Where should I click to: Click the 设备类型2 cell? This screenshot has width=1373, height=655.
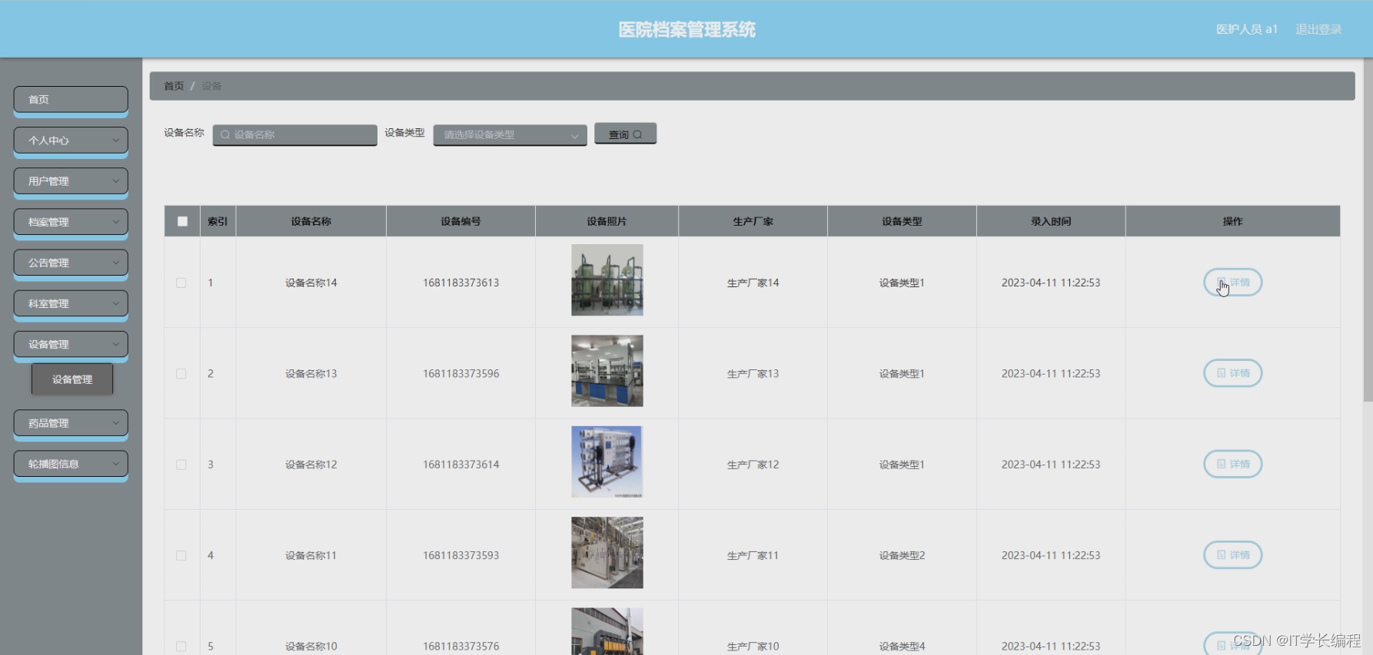point(902,555)
